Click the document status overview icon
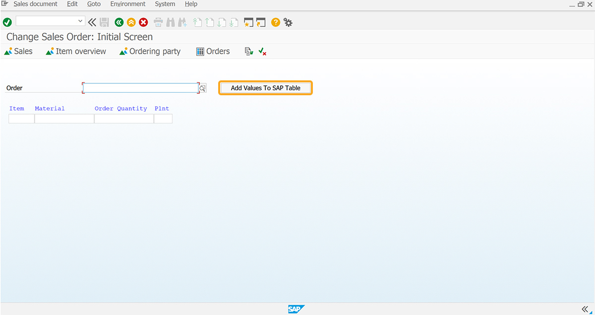Viewport: 595px width, 315px height. [249, 51]
